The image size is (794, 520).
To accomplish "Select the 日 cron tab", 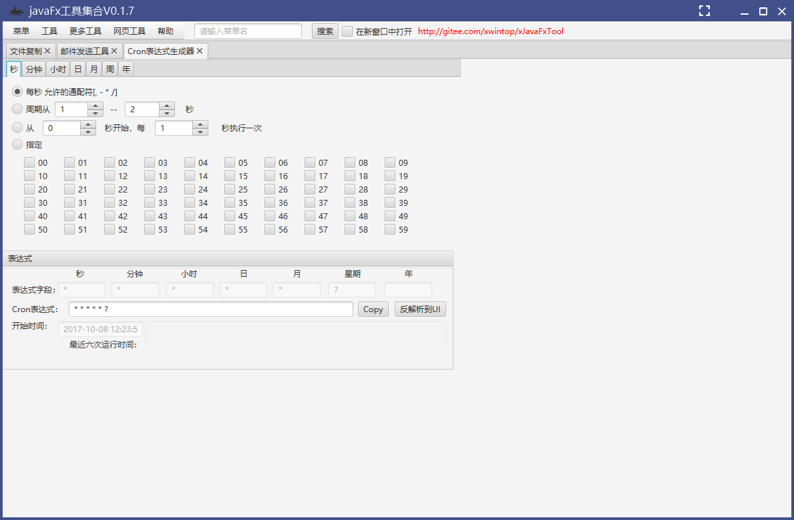I will [78, 69].
